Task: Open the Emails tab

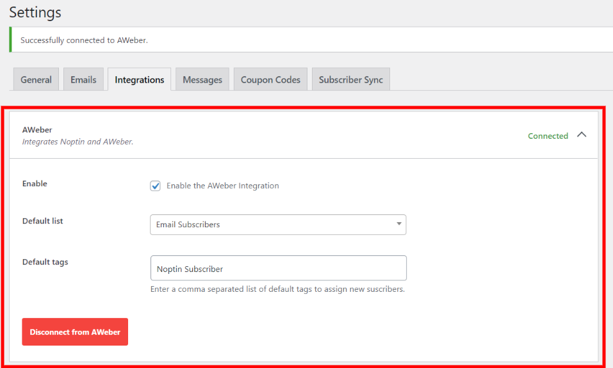Action: 83,79
